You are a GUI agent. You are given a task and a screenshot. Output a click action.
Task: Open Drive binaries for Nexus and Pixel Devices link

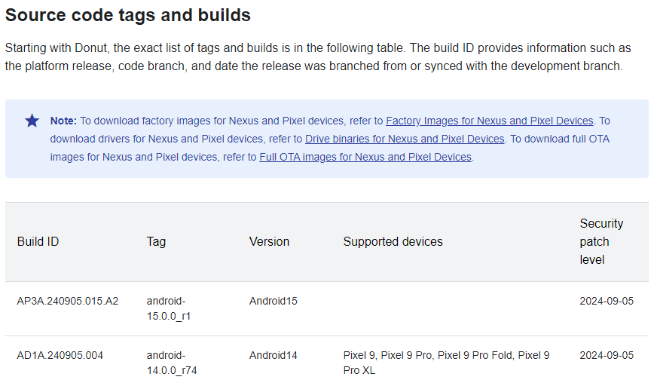pos(405,139)
